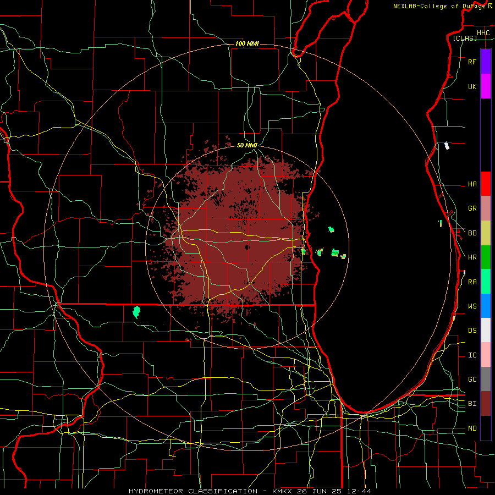Click the IC light pink legend swatch
The image size is (495, 495).
486,355
